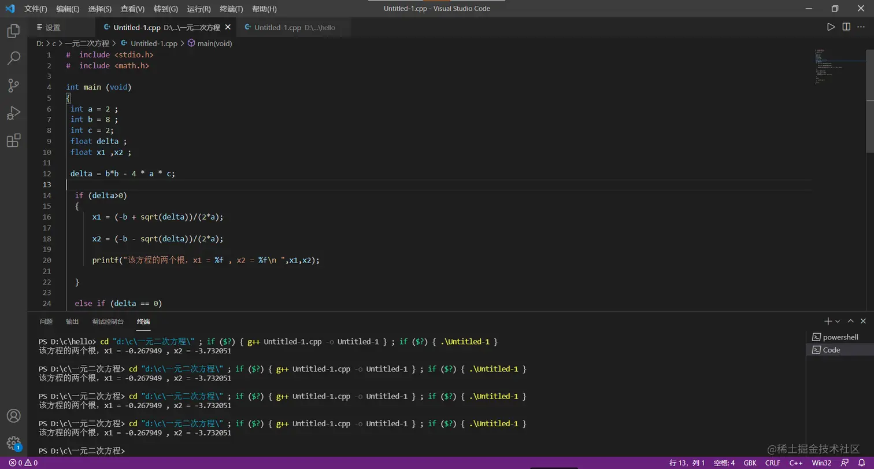Switch to the 问题 panel tab

(46, 322)
